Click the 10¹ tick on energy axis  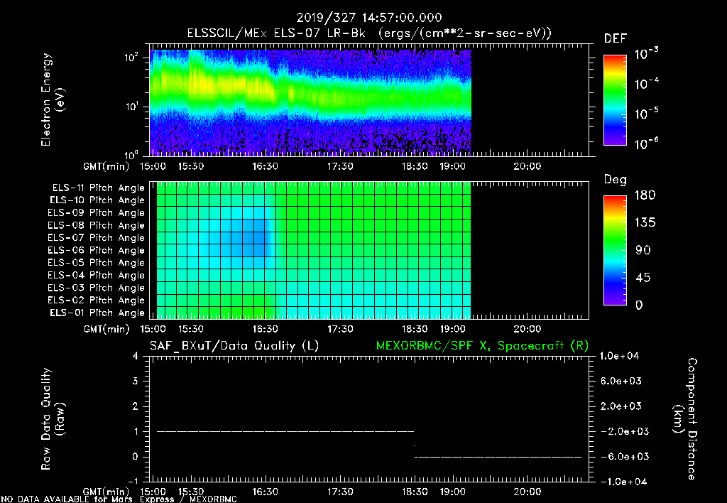[131, 107]
